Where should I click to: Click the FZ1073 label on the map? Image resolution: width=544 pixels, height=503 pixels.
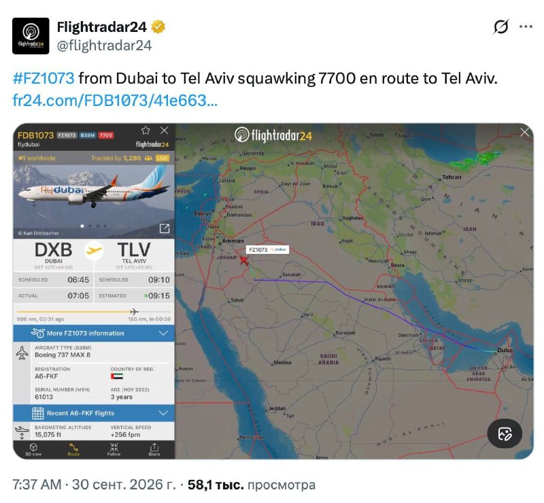(267, 249)
